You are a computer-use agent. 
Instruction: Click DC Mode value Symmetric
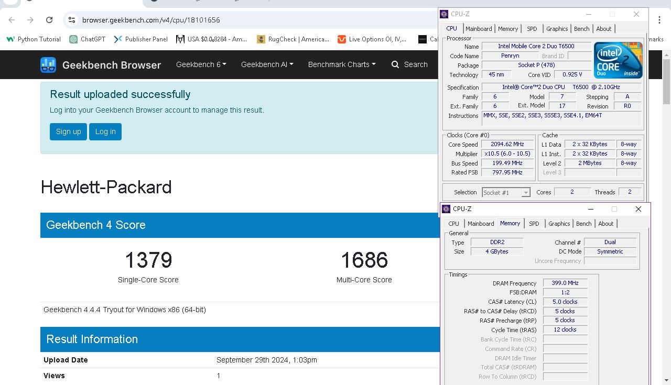pos(610,251)
